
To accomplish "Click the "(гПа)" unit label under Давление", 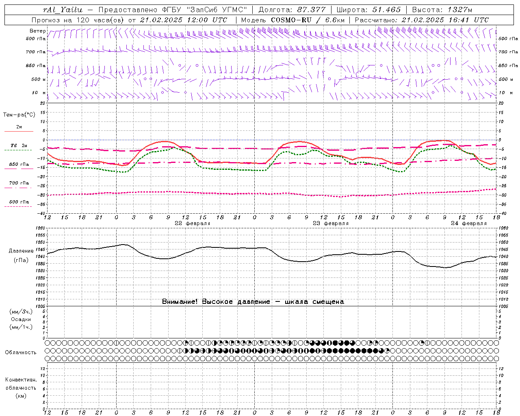I will click(21, 260).
